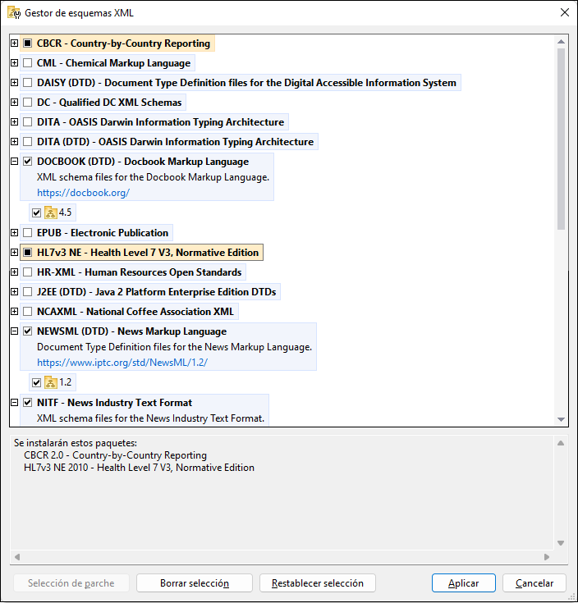Click the NEWSML 1.2 schema package icon
578x603 pixels.
coord(50,382)
